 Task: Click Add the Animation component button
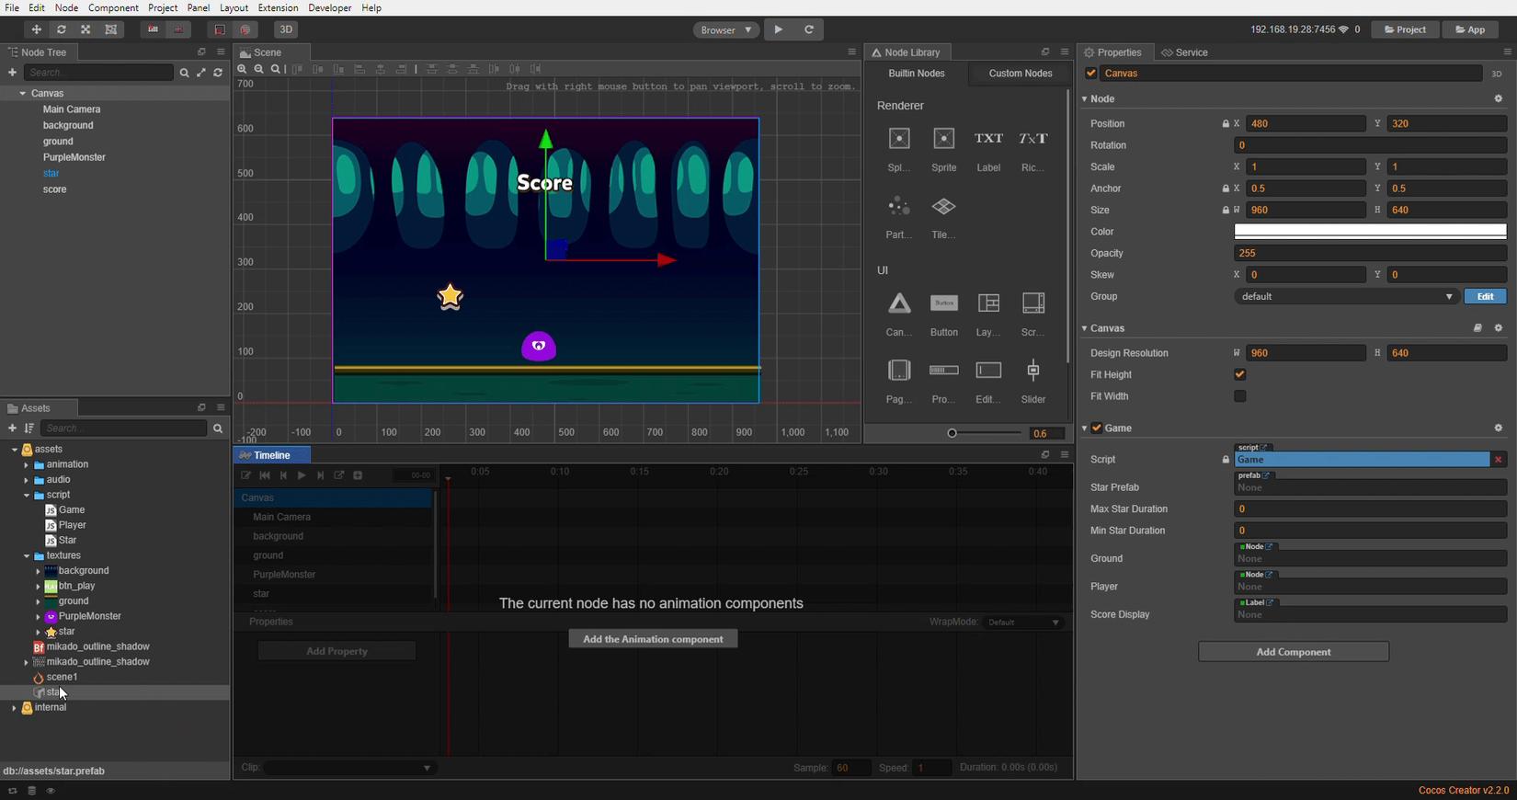point(653,639)
